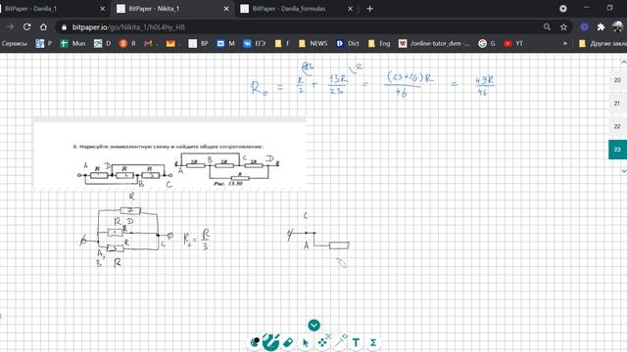
Task: Open the Сервисы bookmark
Action: [14, 43]
